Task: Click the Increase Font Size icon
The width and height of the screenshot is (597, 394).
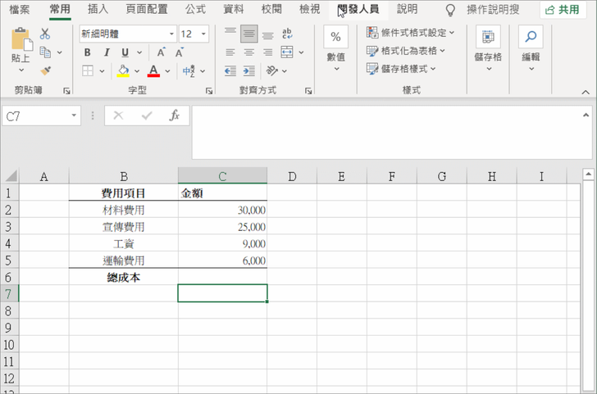Action: 161,52
